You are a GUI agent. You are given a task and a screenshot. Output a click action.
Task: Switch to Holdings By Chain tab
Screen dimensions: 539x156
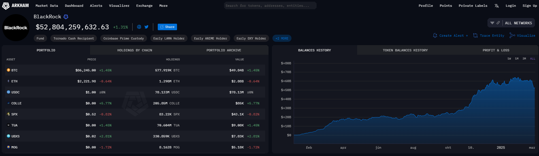[x=135, y=50]
